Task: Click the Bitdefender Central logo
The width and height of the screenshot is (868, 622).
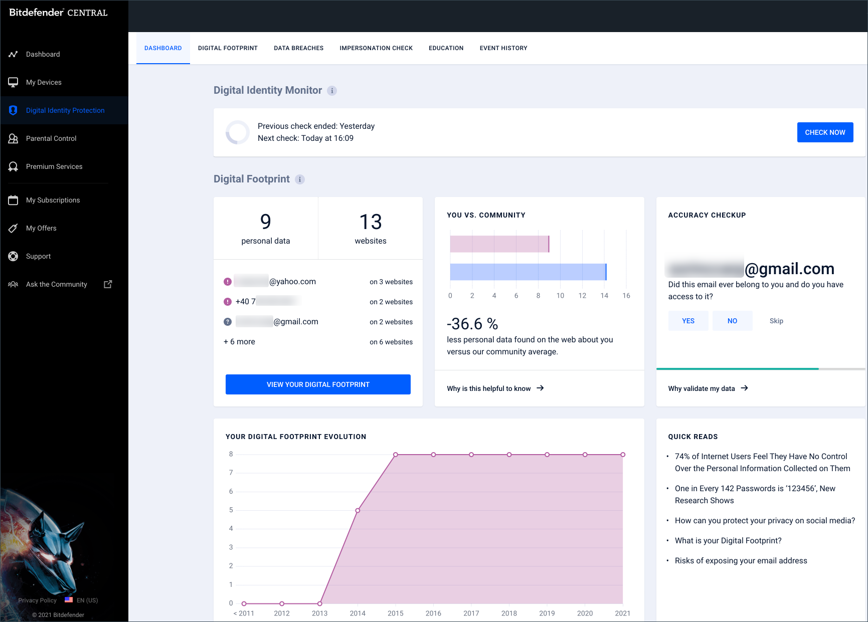Action: coord(58,13)
